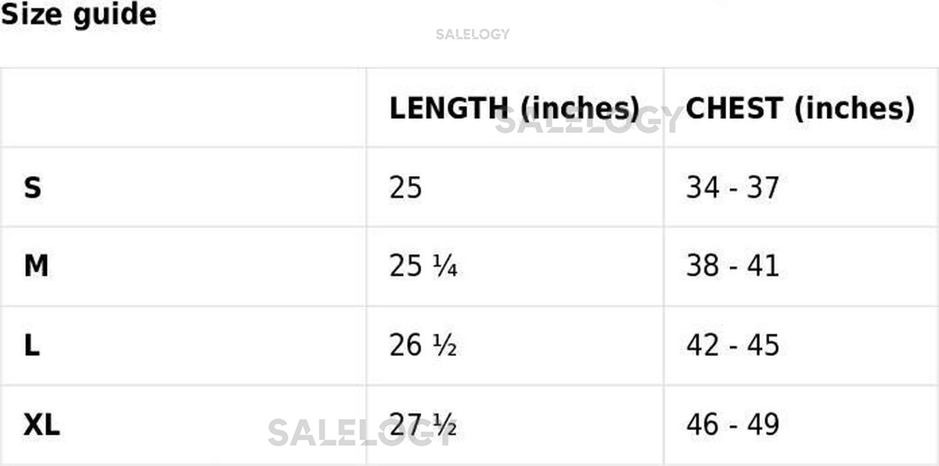The width and height of the screenshot is (939, 466).
Task: Click the 38 - 41 chest range
Action: [x=732, y=267]
